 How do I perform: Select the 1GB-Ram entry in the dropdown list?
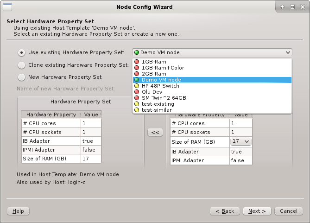click(x=212, y=62)
